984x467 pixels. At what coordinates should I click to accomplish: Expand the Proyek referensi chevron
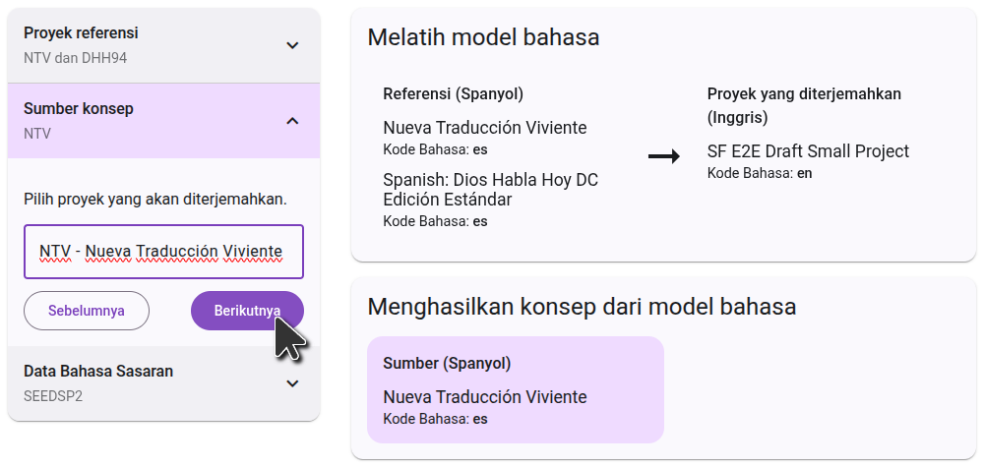(292, 45)
